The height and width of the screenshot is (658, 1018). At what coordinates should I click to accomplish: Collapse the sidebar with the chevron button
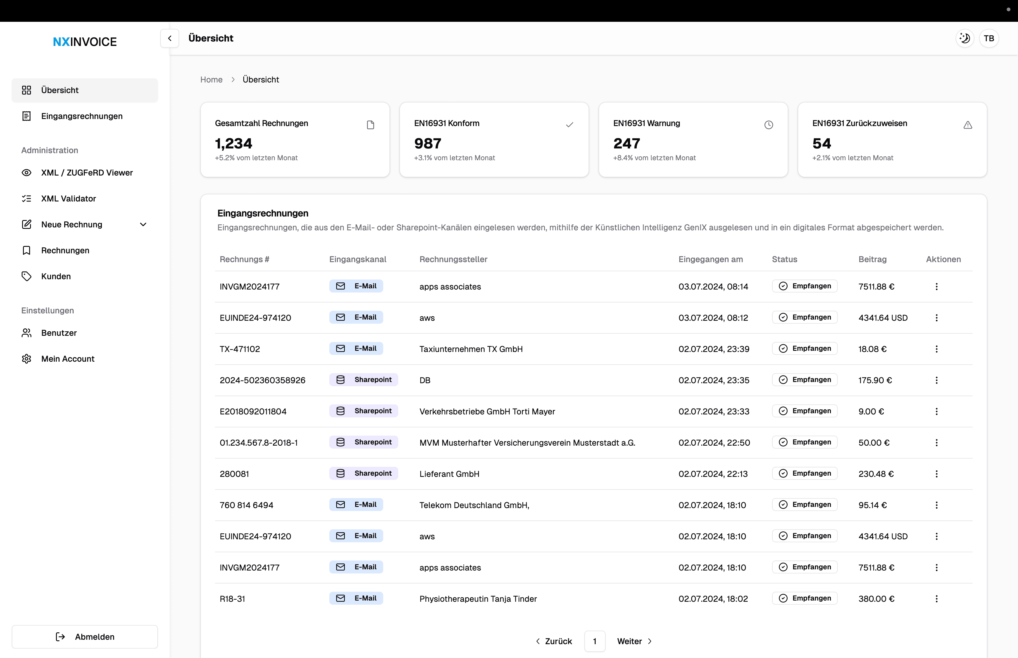[x=170, y=39]
